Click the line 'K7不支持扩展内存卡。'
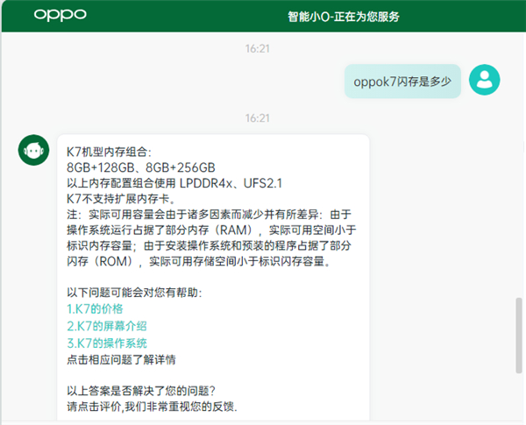 pos(121,199)
